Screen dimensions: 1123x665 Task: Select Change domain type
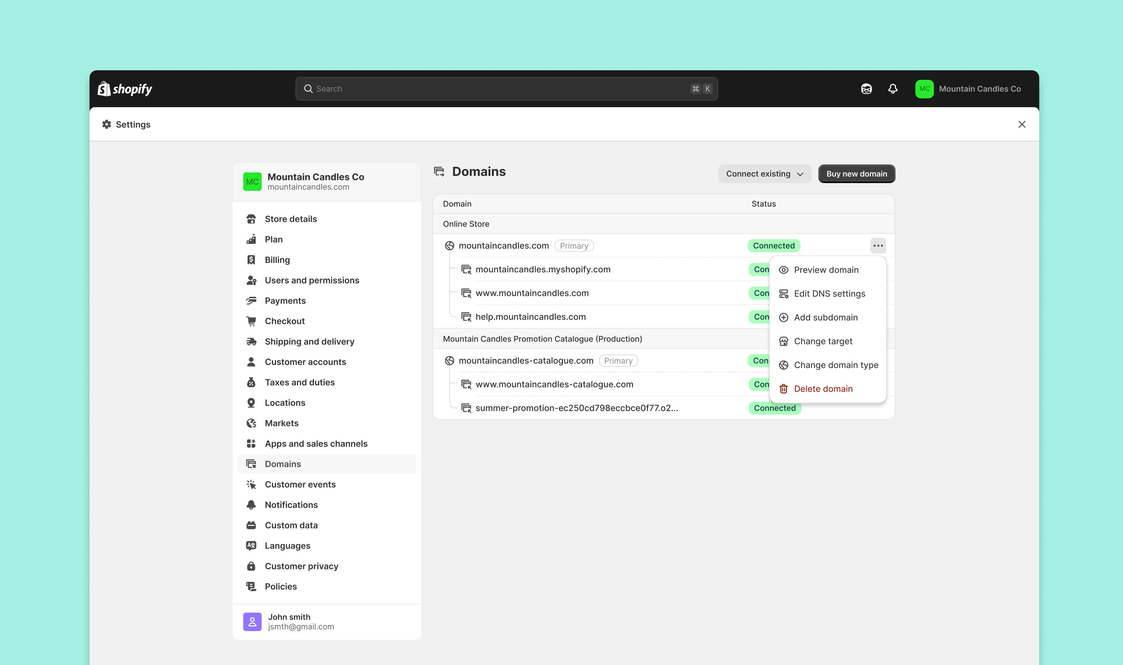pyautogui.click(x=828, y=365)
